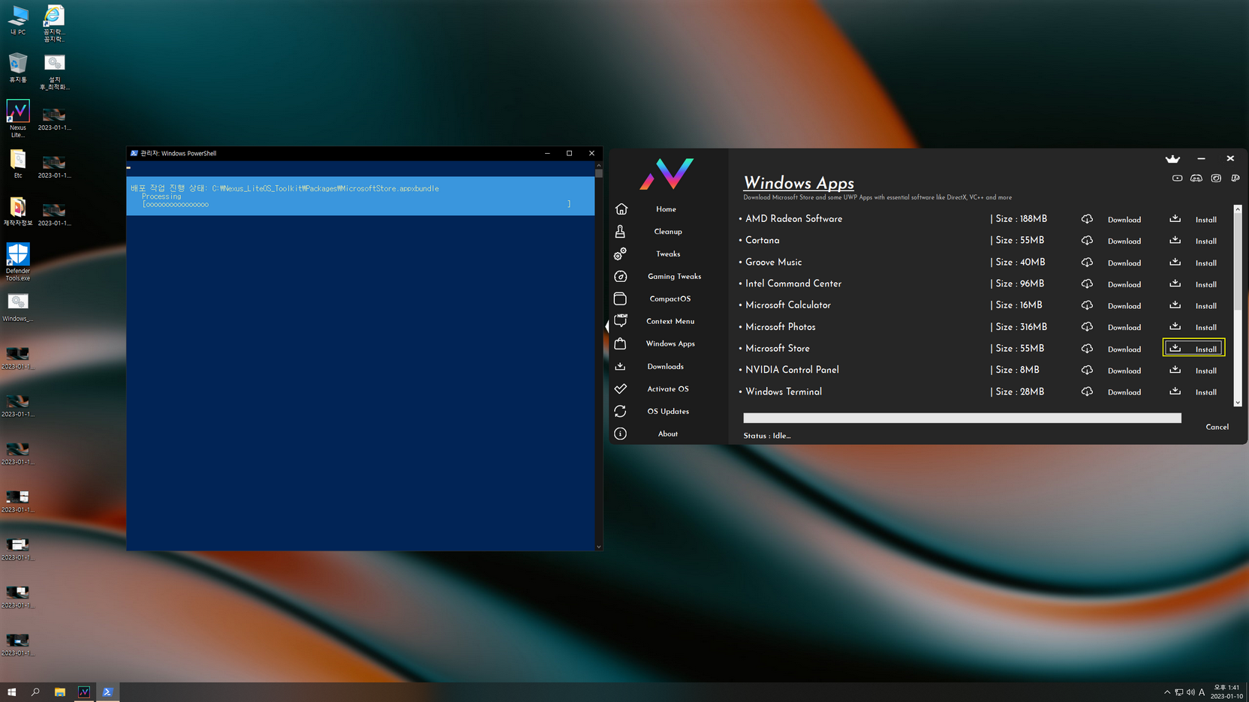Click the Tweaks gears icon
1249x702 pixels.
click(x=620, y=254)
